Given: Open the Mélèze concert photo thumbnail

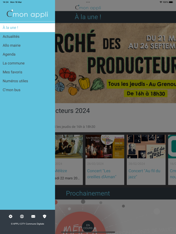Looking at the screenshot, I should (x=69, y=147).
